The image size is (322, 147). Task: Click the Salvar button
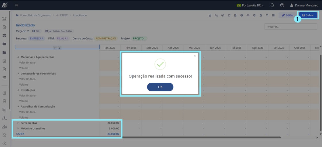308,15
